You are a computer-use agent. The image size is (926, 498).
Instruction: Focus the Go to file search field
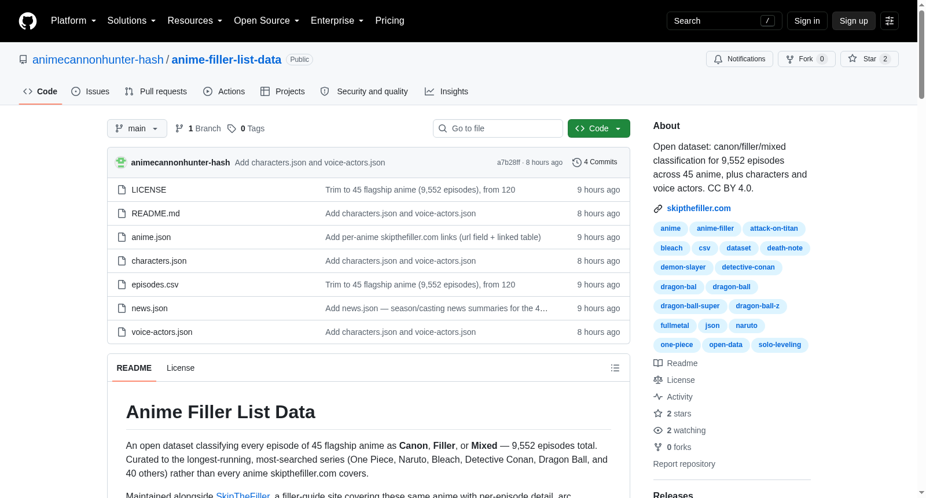point(498,128)
